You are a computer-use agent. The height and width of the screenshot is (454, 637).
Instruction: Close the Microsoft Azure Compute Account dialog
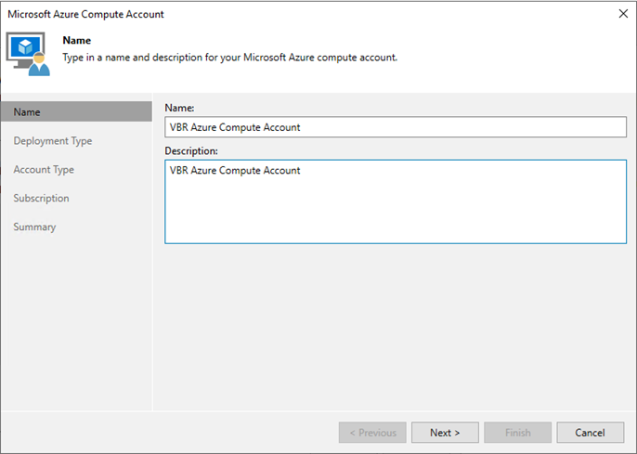click(x=623, y=14)
